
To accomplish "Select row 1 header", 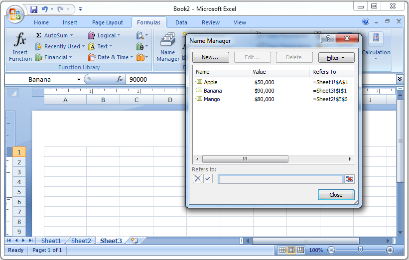I will pos(19,152).
